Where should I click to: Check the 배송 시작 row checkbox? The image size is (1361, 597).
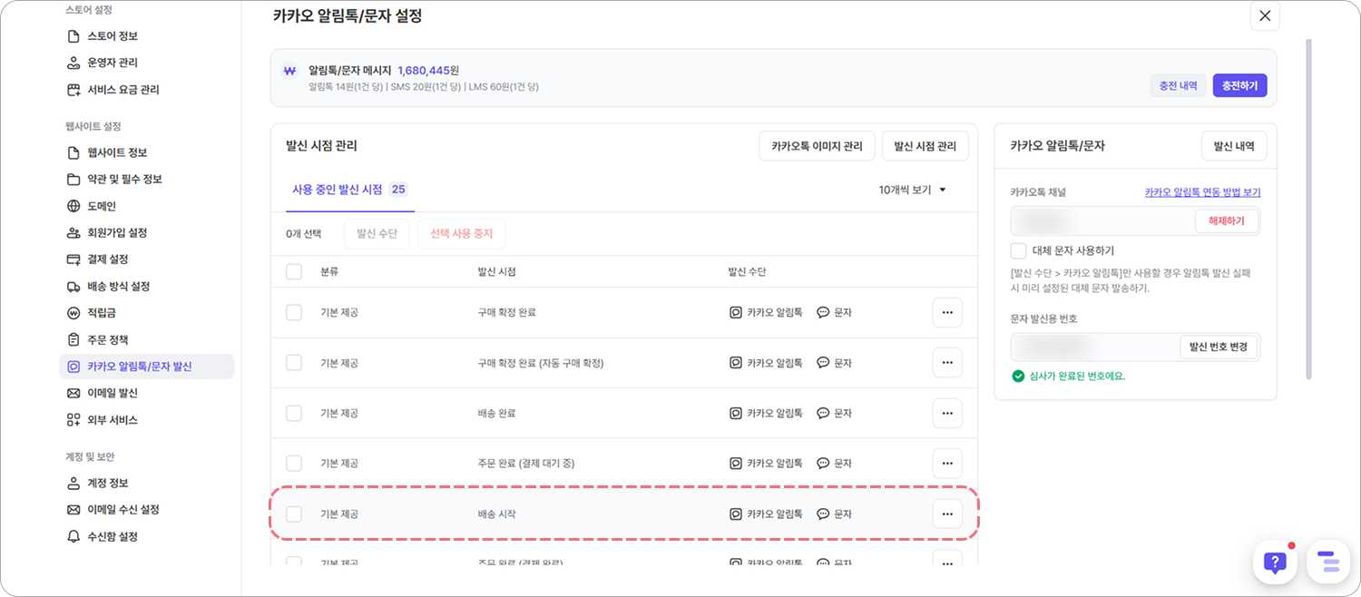(294, 514)
